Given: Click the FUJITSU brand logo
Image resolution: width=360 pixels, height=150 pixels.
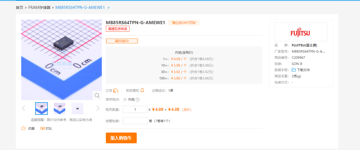Looking at the screenshot, I should click(x=301, y=32).
